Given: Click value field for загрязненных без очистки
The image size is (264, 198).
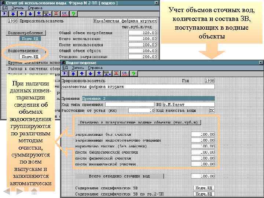Looking at the screenshot, I should (203, 134).
